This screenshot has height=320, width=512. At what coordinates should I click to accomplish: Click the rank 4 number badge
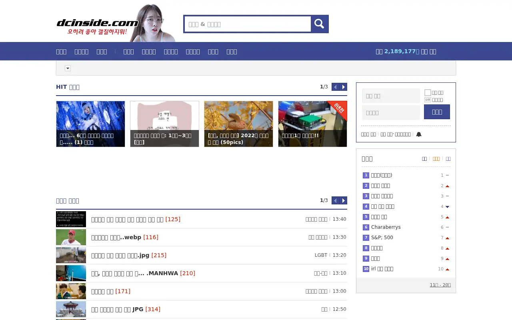(366, 206)
